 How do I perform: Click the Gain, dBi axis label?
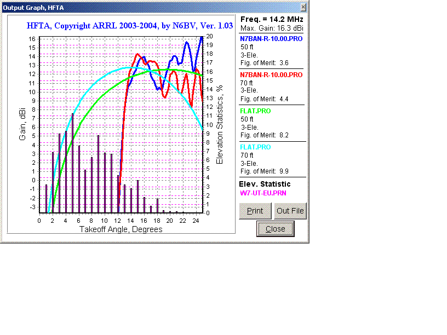click(x=23, y=124)
